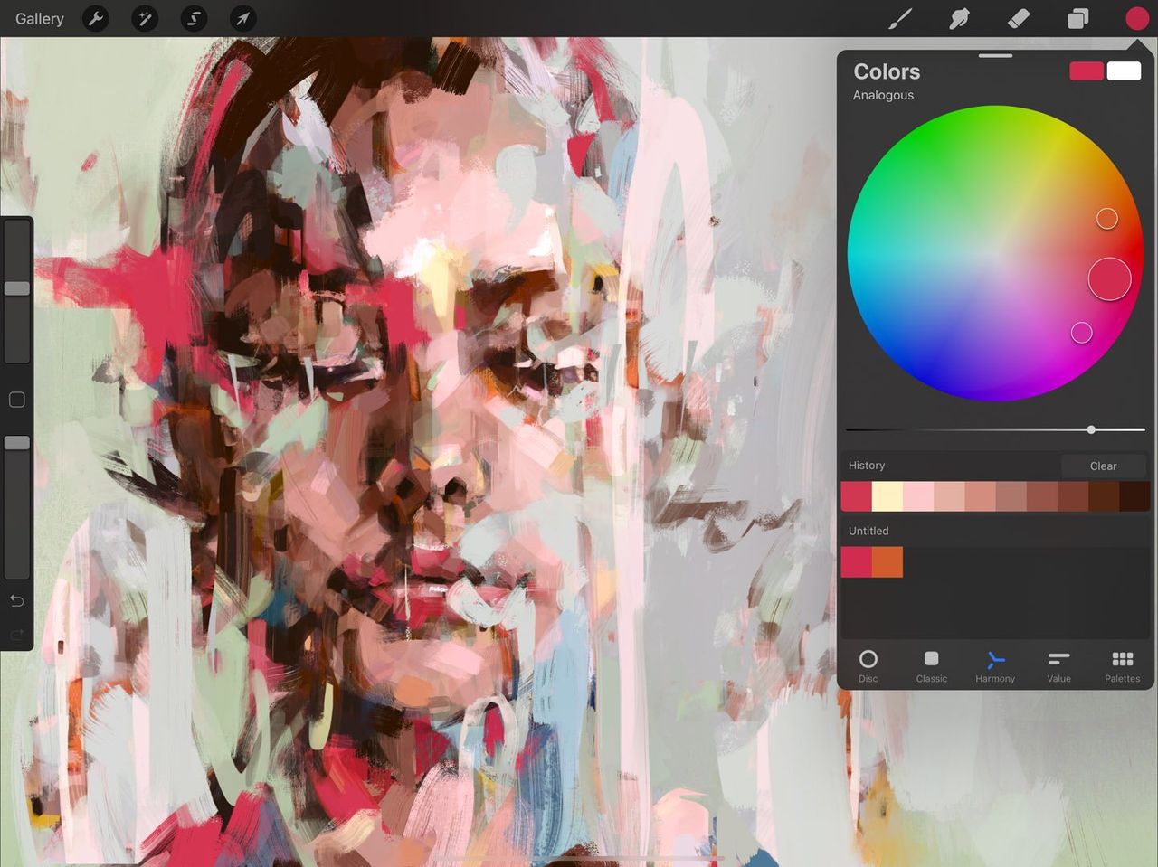Redo with the sidebar redo arrow
Viewport: 1158px width, 867px height.
[x=16, y=636]
